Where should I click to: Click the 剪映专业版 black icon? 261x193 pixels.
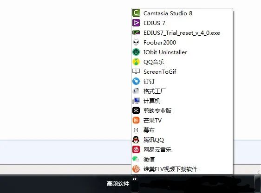click(x=136, y=110)
